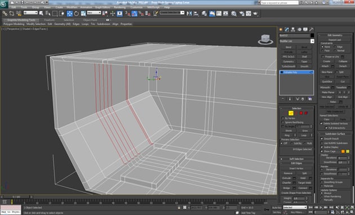
Task: Click the orange Show Cage color swatch
Action: click(343, 151)
